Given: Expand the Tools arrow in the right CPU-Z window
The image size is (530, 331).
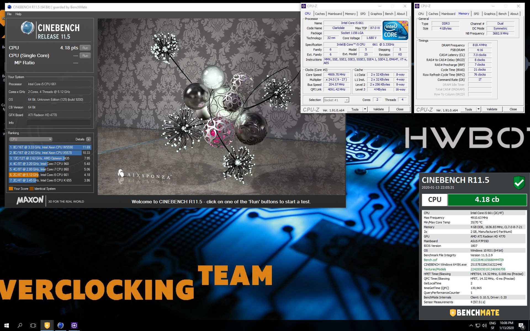Looking at the screenshot, I should point(478,109).
